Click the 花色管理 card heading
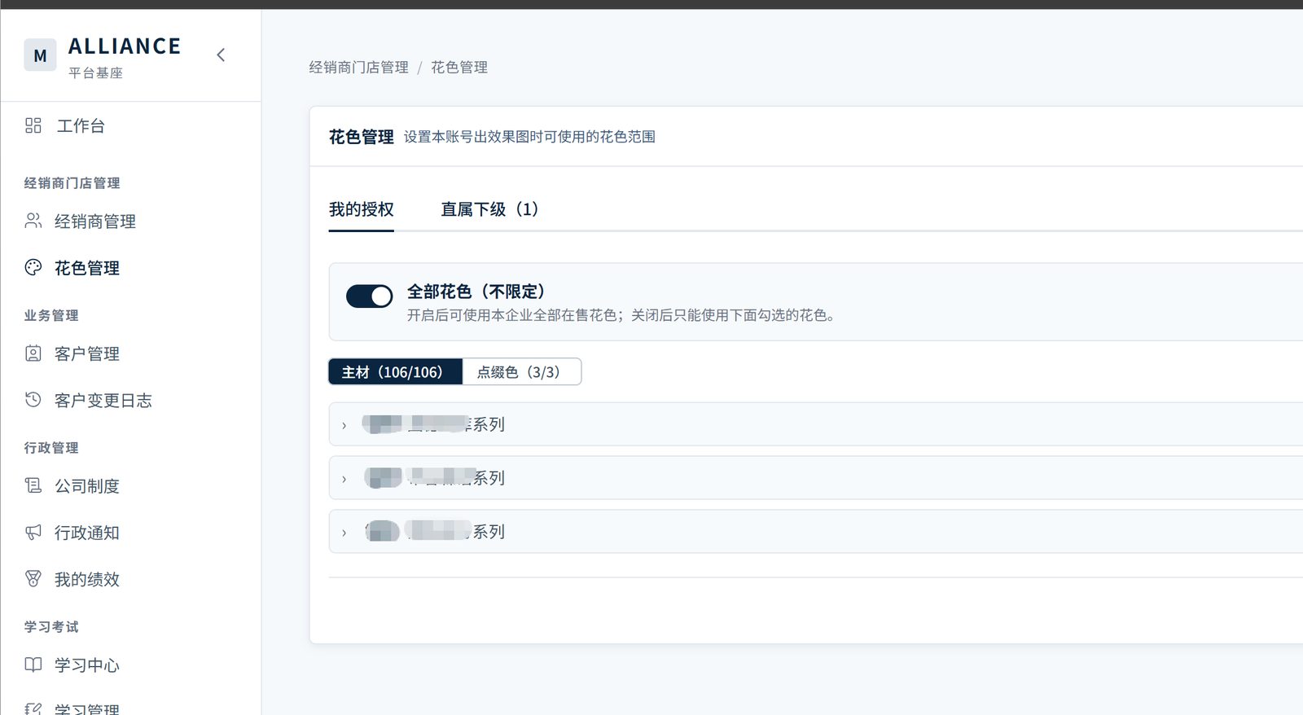 coord(362,137)
